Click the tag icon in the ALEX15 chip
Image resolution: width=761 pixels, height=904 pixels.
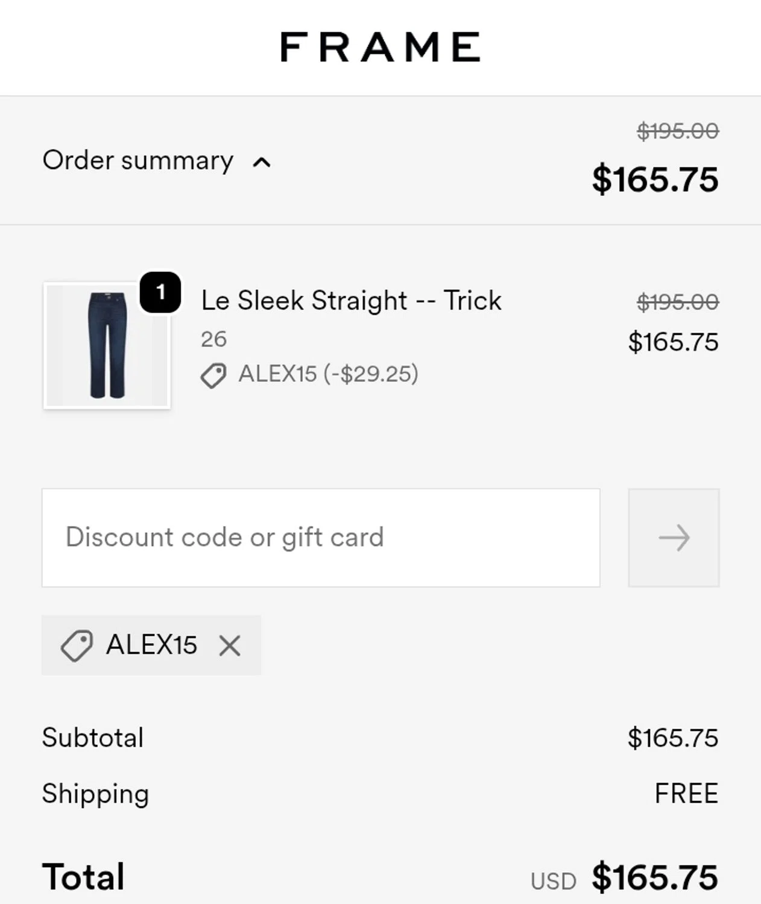coord(77,645)
